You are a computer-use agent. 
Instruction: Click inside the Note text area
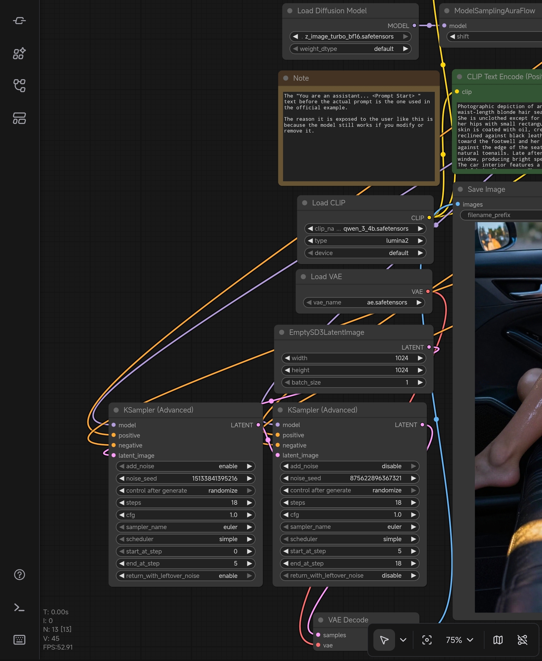pos(359,136)
